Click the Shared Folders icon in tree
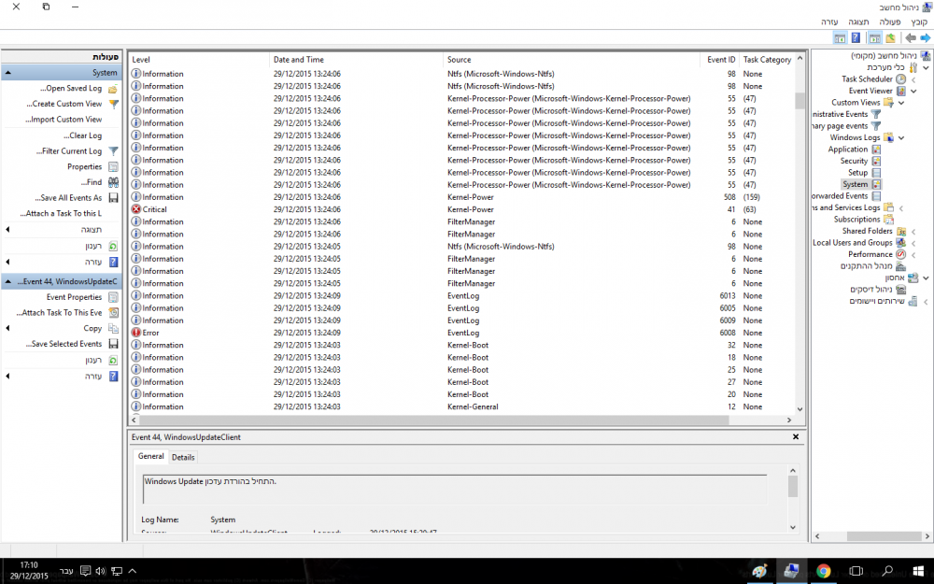 point(900,231)
